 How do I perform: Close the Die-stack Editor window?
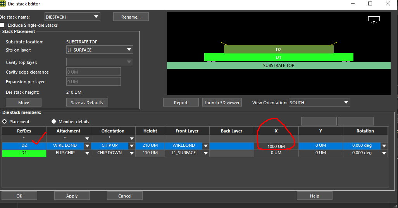coord(388,3)
